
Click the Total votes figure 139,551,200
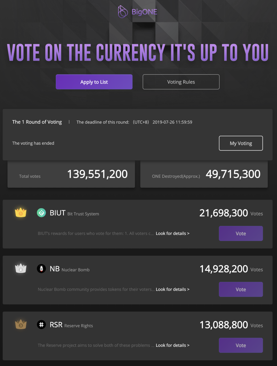[x=97, y=174]
